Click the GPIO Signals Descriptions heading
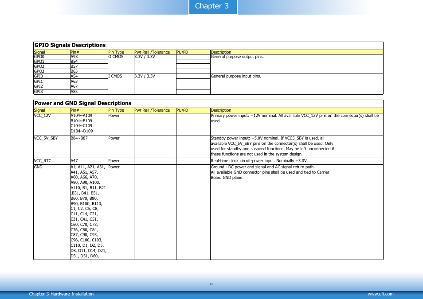Image resolution: width=423 pixels, height=299 pixels. pos(70,45)
